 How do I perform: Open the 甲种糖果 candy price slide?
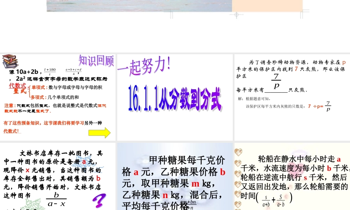175,176
